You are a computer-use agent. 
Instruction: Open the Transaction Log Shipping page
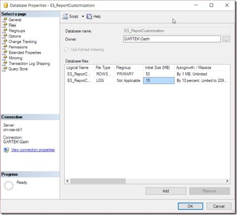click(29, 64)
